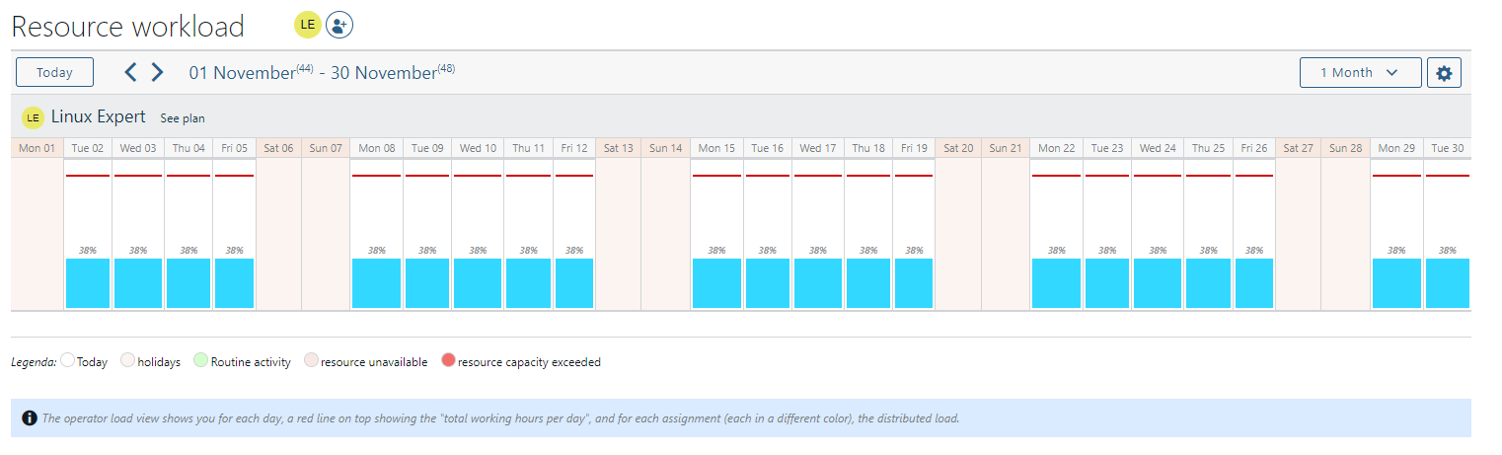
Task: Open the See plan link
Action: click(x=183, y=118)
